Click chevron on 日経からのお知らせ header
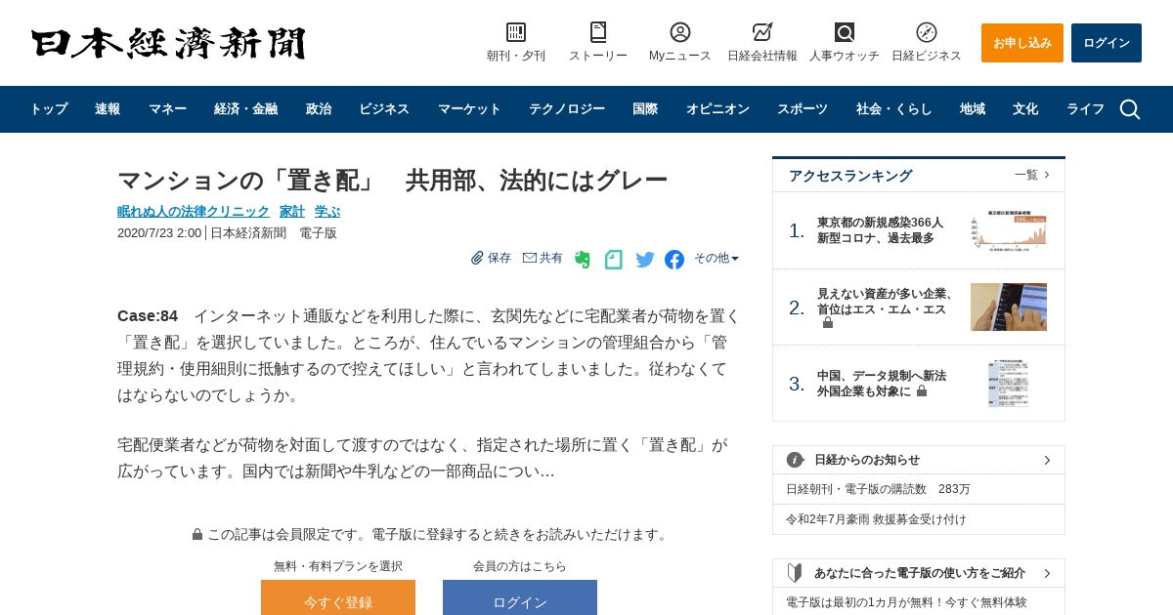 pos(1047,460)
